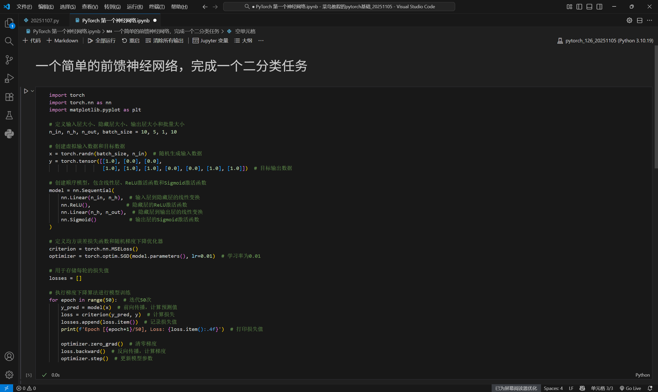Open the Search view in activity bar
The image size is (658, 392).
(x=9, y=41)
